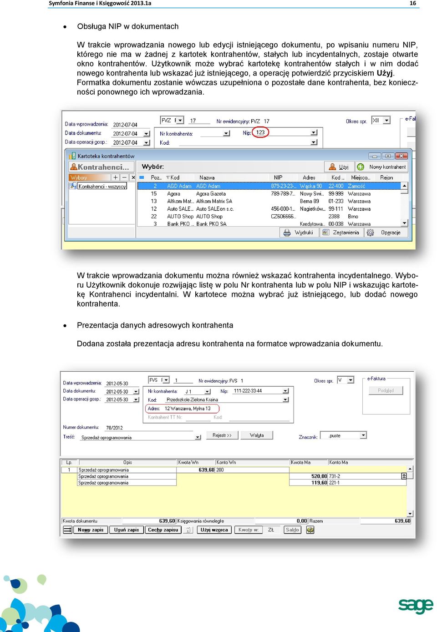Open the Znacznik .puste dropdown
Image resolution: width=437 pixels, height=632 pixels.
coord(363,435)
